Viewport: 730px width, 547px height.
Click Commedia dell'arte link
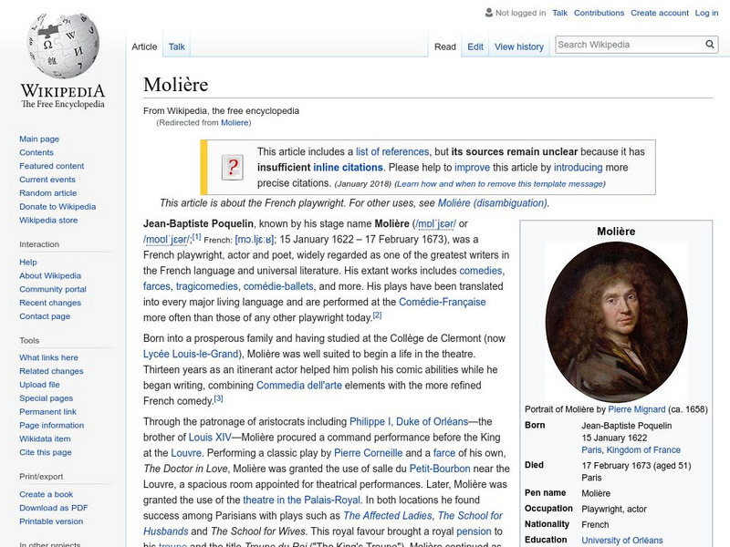coord(299,385)
